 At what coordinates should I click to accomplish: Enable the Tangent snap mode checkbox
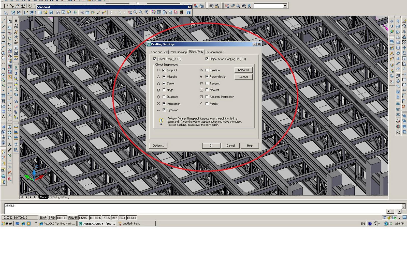coord(207,83)
